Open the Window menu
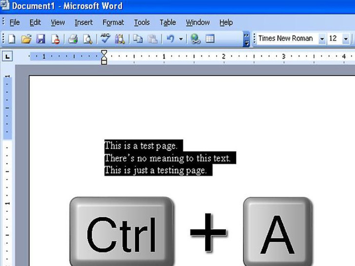This screenshot has width=355, height=266. pos(197,22)
